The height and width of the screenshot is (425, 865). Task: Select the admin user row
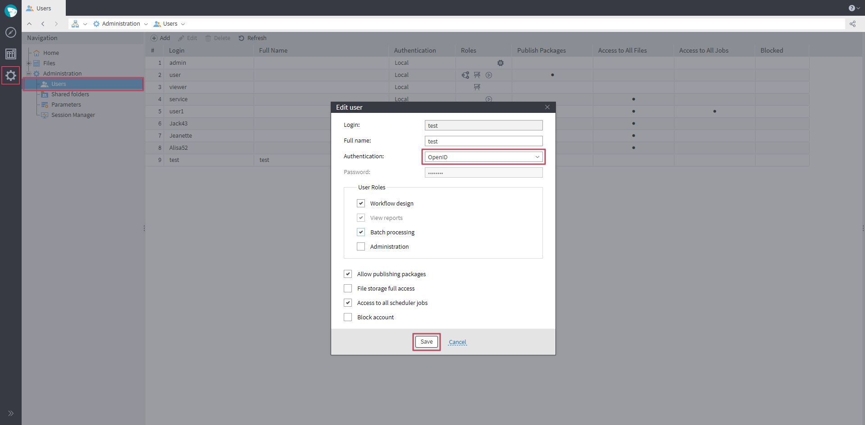point(477,63)
